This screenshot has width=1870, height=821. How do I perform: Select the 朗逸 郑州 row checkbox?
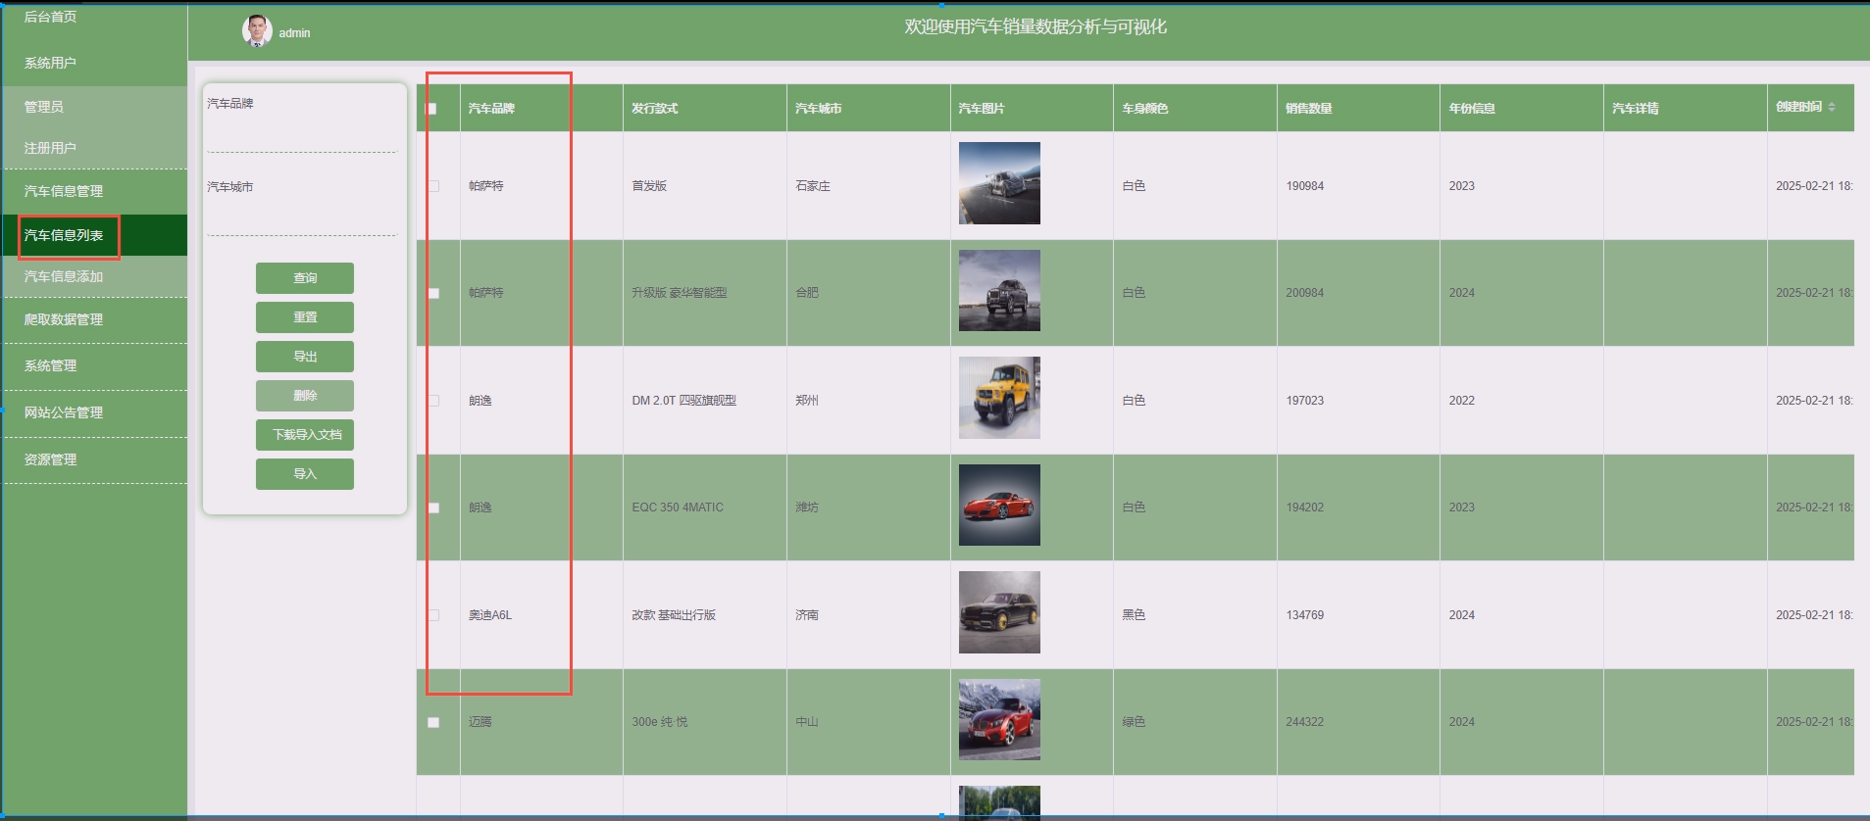pyautogui.click(x=433, y=401)
